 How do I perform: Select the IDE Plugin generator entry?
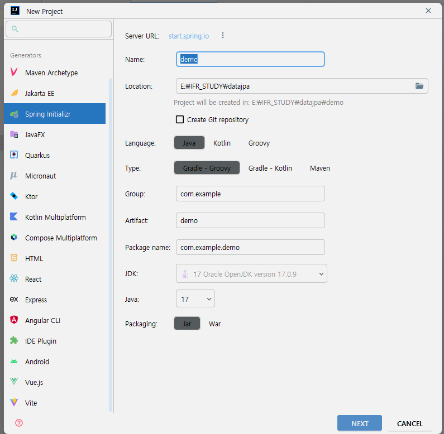coord(55,341)
